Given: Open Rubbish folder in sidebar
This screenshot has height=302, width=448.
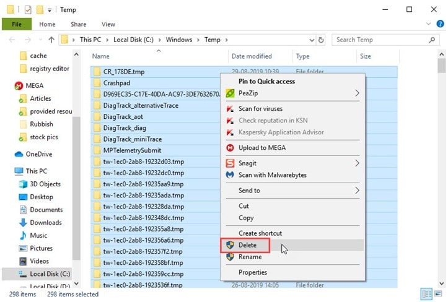Looking at the screenshot, I should point(42,124).
